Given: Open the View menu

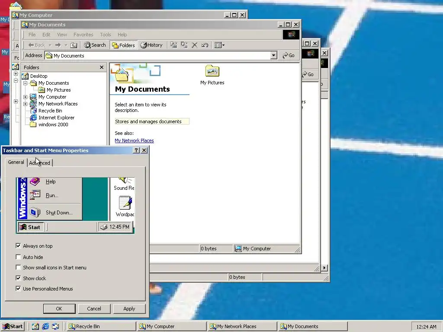Looking at the screenshot, I should pyautogui.click(x=62, y=35).
